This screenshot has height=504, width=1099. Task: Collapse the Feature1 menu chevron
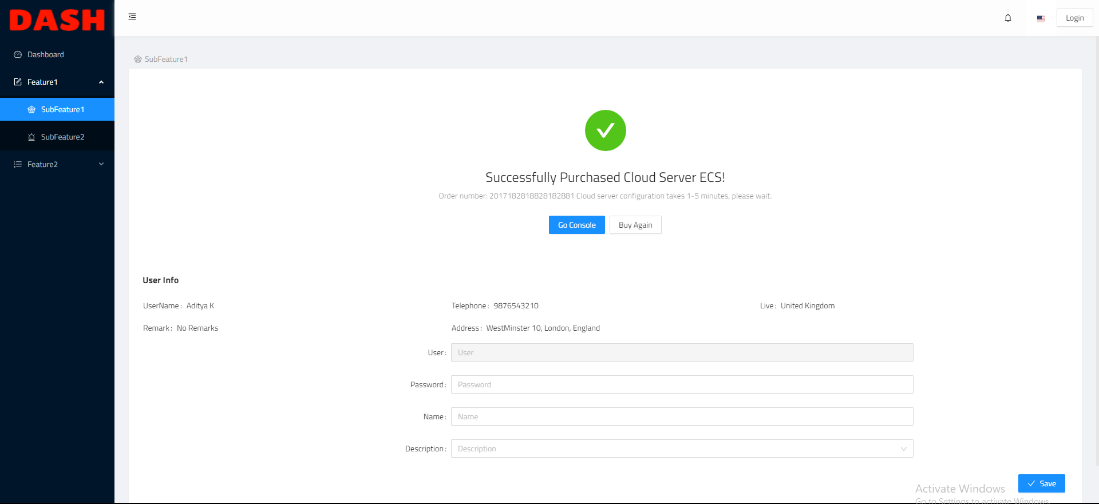(x=101, y=82)
